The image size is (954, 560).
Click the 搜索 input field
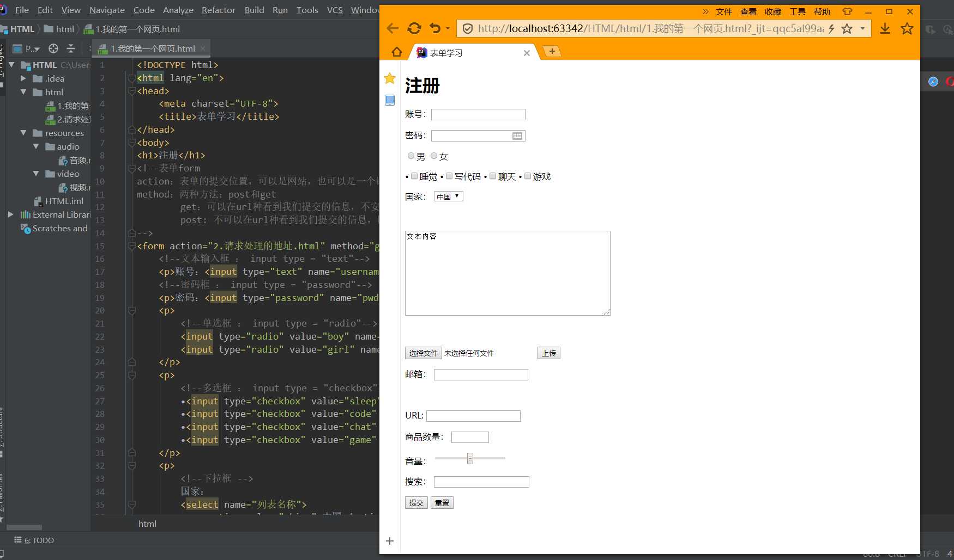click(x=481, y=482)
